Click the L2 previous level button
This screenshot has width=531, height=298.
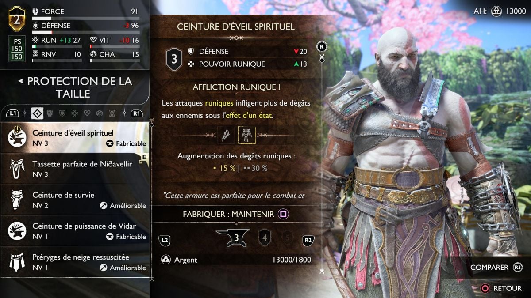164,241
